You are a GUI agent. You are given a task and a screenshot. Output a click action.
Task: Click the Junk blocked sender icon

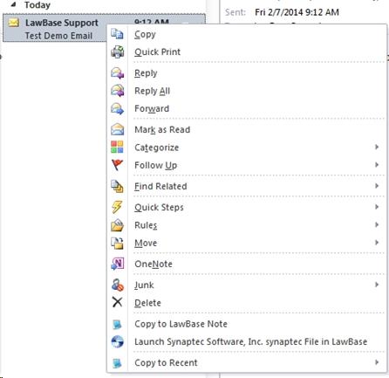coord(117,285)
